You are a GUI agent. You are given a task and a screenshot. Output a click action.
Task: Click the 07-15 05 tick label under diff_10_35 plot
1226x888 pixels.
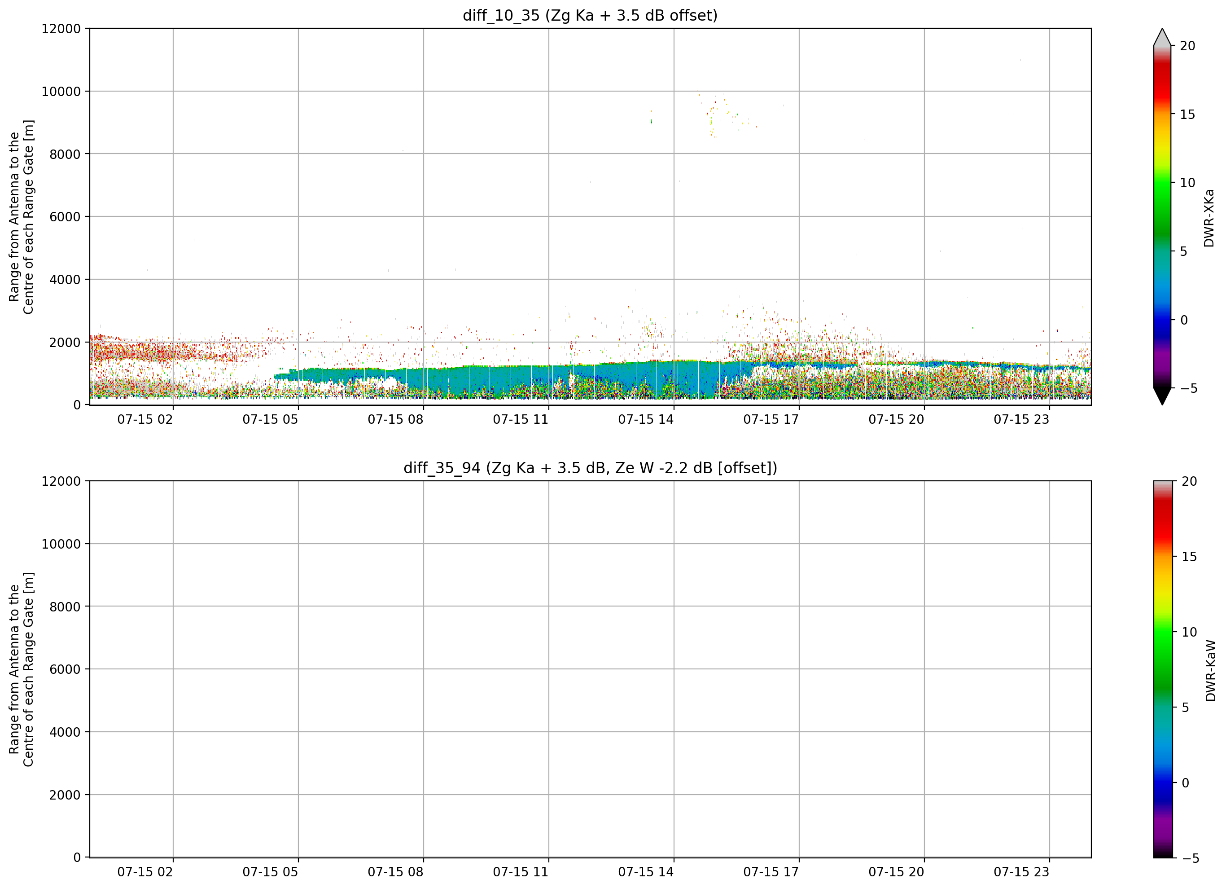pyautogui.click(x=270, y=420)
